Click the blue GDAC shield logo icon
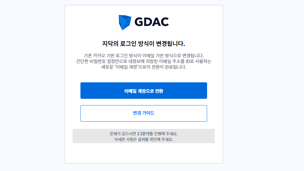The width and height of the screenshot is (304, 171). coord(125,22)
